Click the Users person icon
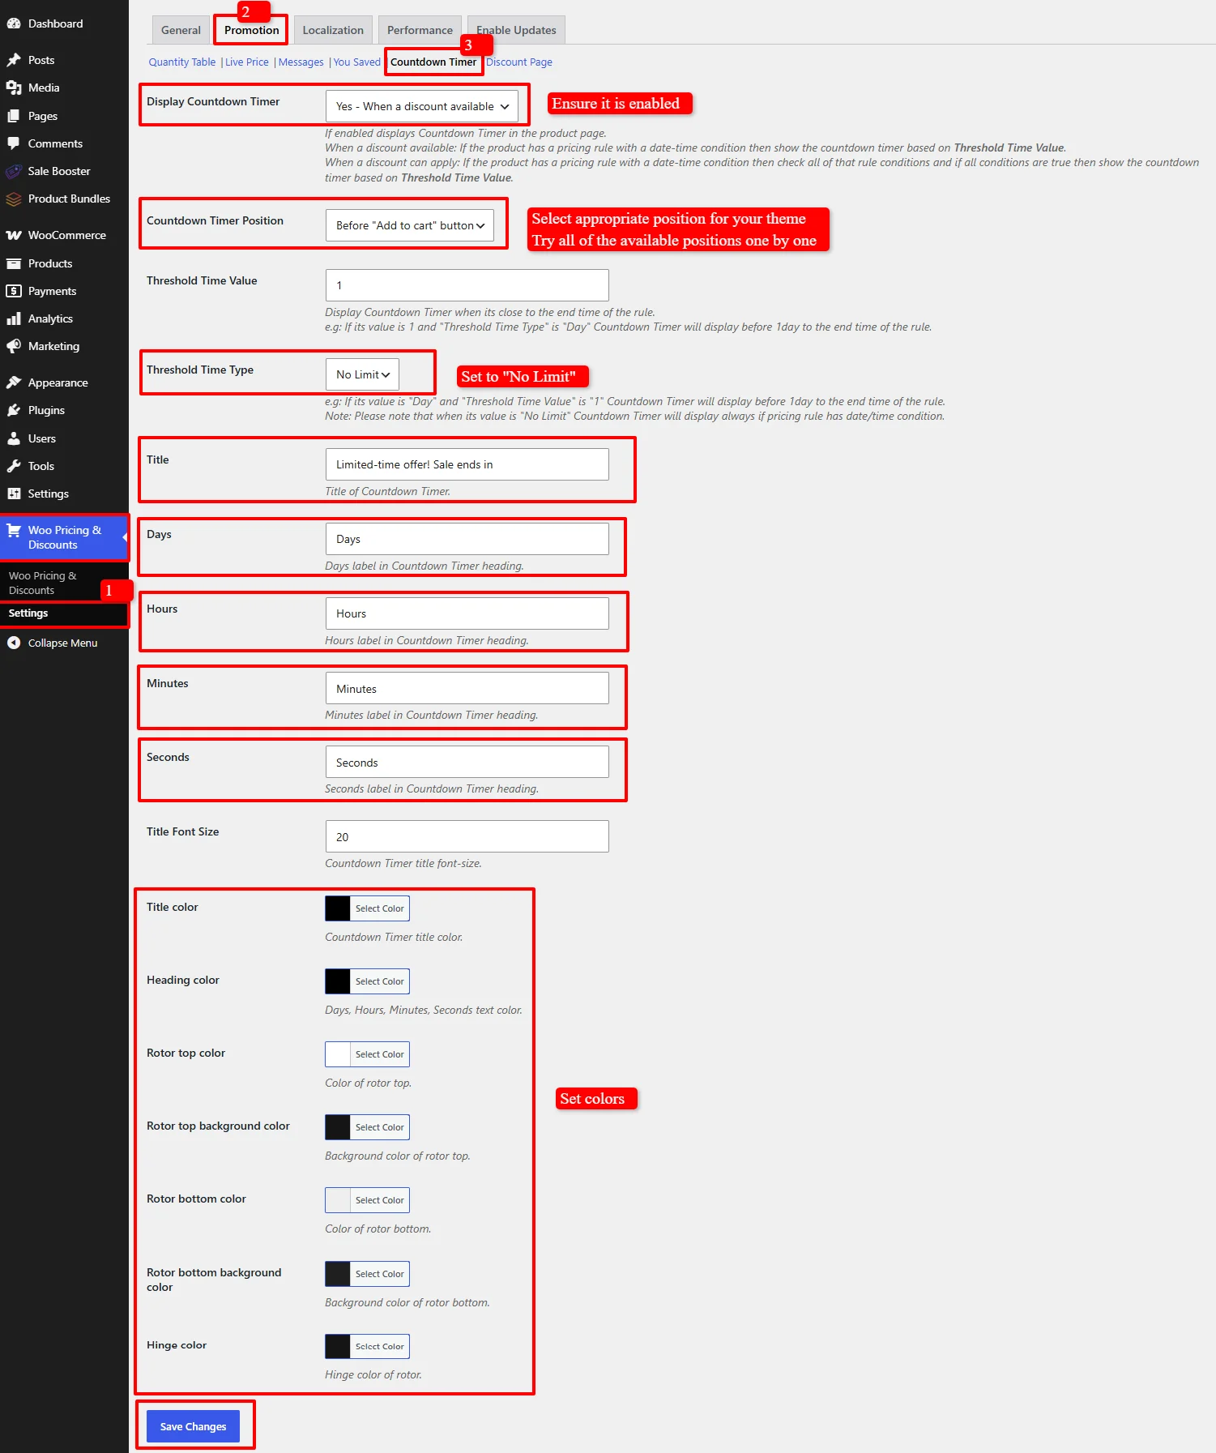This screenshot has height=1453, width=1216. point(14,438)
